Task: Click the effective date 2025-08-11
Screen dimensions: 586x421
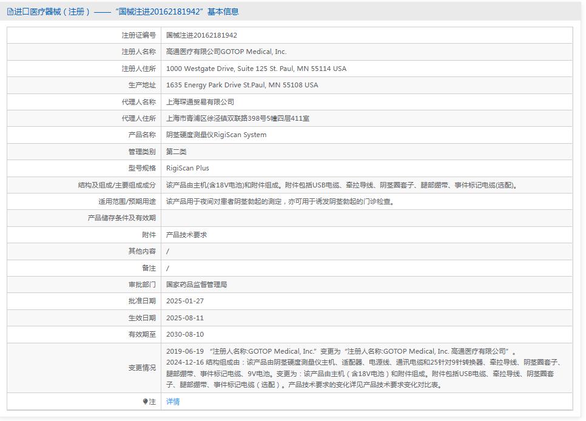Action: tap(185, 318)
